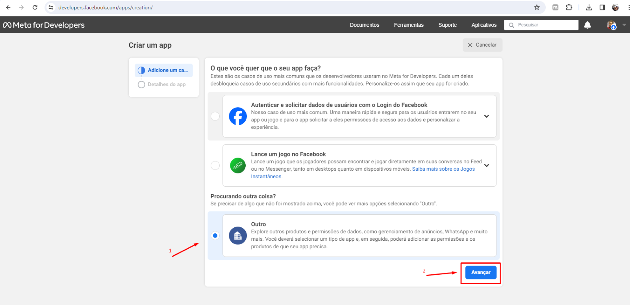Screen dimensions: 630x305
Task: Open the Documentos menu
Action: tap(365, 25)
